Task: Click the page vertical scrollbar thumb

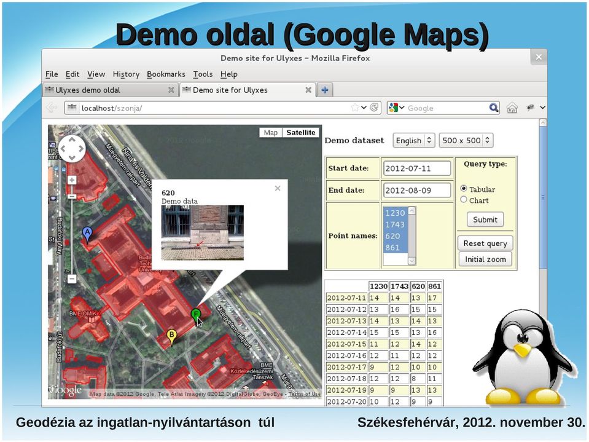Action: (543, 197)
